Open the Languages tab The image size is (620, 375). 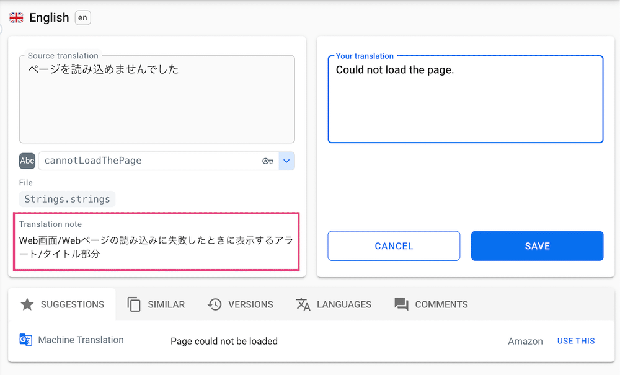[x=334, y=304]
